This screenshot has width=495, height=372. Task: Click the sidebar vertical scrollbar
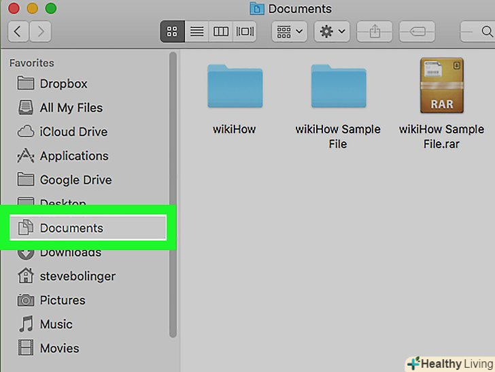(173, 197)
